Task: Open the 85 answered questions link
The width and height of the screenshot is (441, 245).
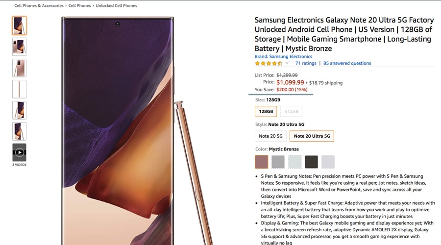Action: click(347, 63)
